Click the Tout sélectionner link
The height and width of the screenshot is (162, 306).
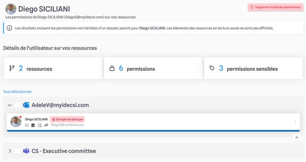click(x=18, y=92)
